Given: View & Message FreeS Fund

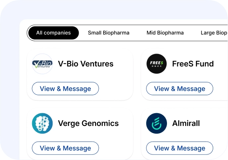Looking at the screenshot, I should tap(179, 89).
